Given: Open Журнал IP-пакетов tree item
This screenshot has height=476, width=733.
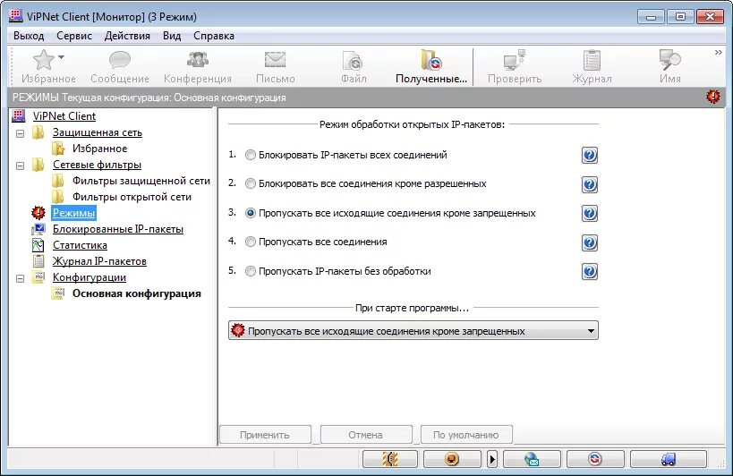Looking at the screenshot, I should (99, 261).
